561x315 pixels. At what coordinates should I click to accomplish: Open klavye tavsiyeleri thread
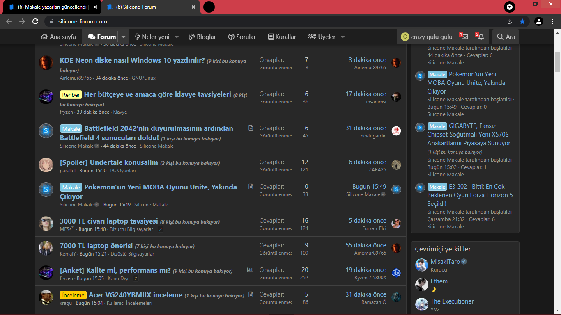157,94
